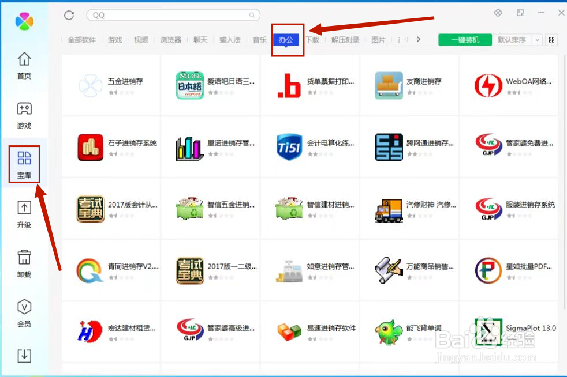Open the 宝库 software library in sidebar

24,165
